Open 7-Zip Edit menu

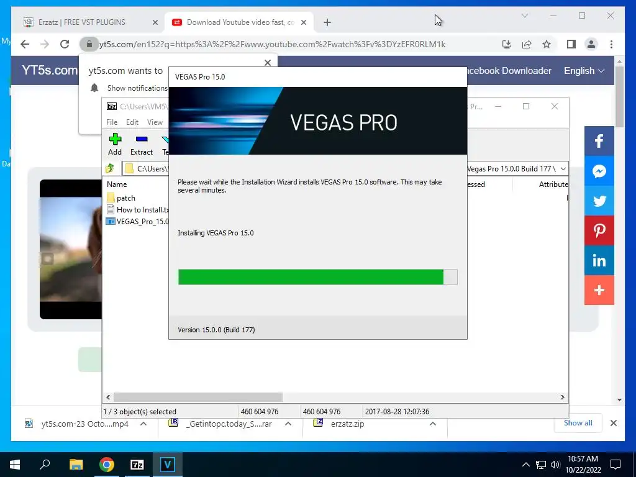point(132,122)
